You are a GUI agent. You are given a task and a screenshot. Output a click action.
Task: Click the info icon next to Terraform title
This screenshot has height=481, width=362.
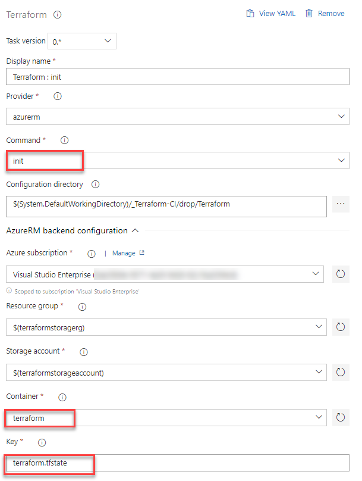[x=57, y=15]
